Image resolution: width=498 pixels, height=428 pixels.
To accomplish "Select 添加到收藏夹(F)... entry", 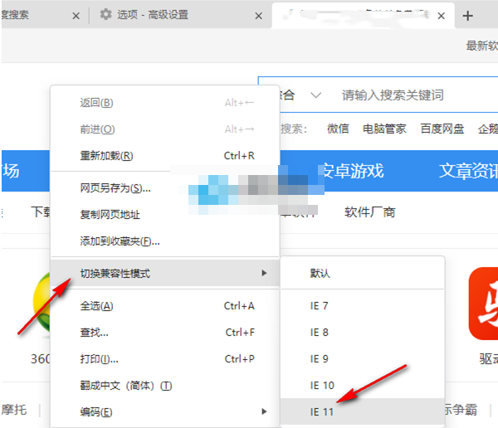I will click(165, 241).
